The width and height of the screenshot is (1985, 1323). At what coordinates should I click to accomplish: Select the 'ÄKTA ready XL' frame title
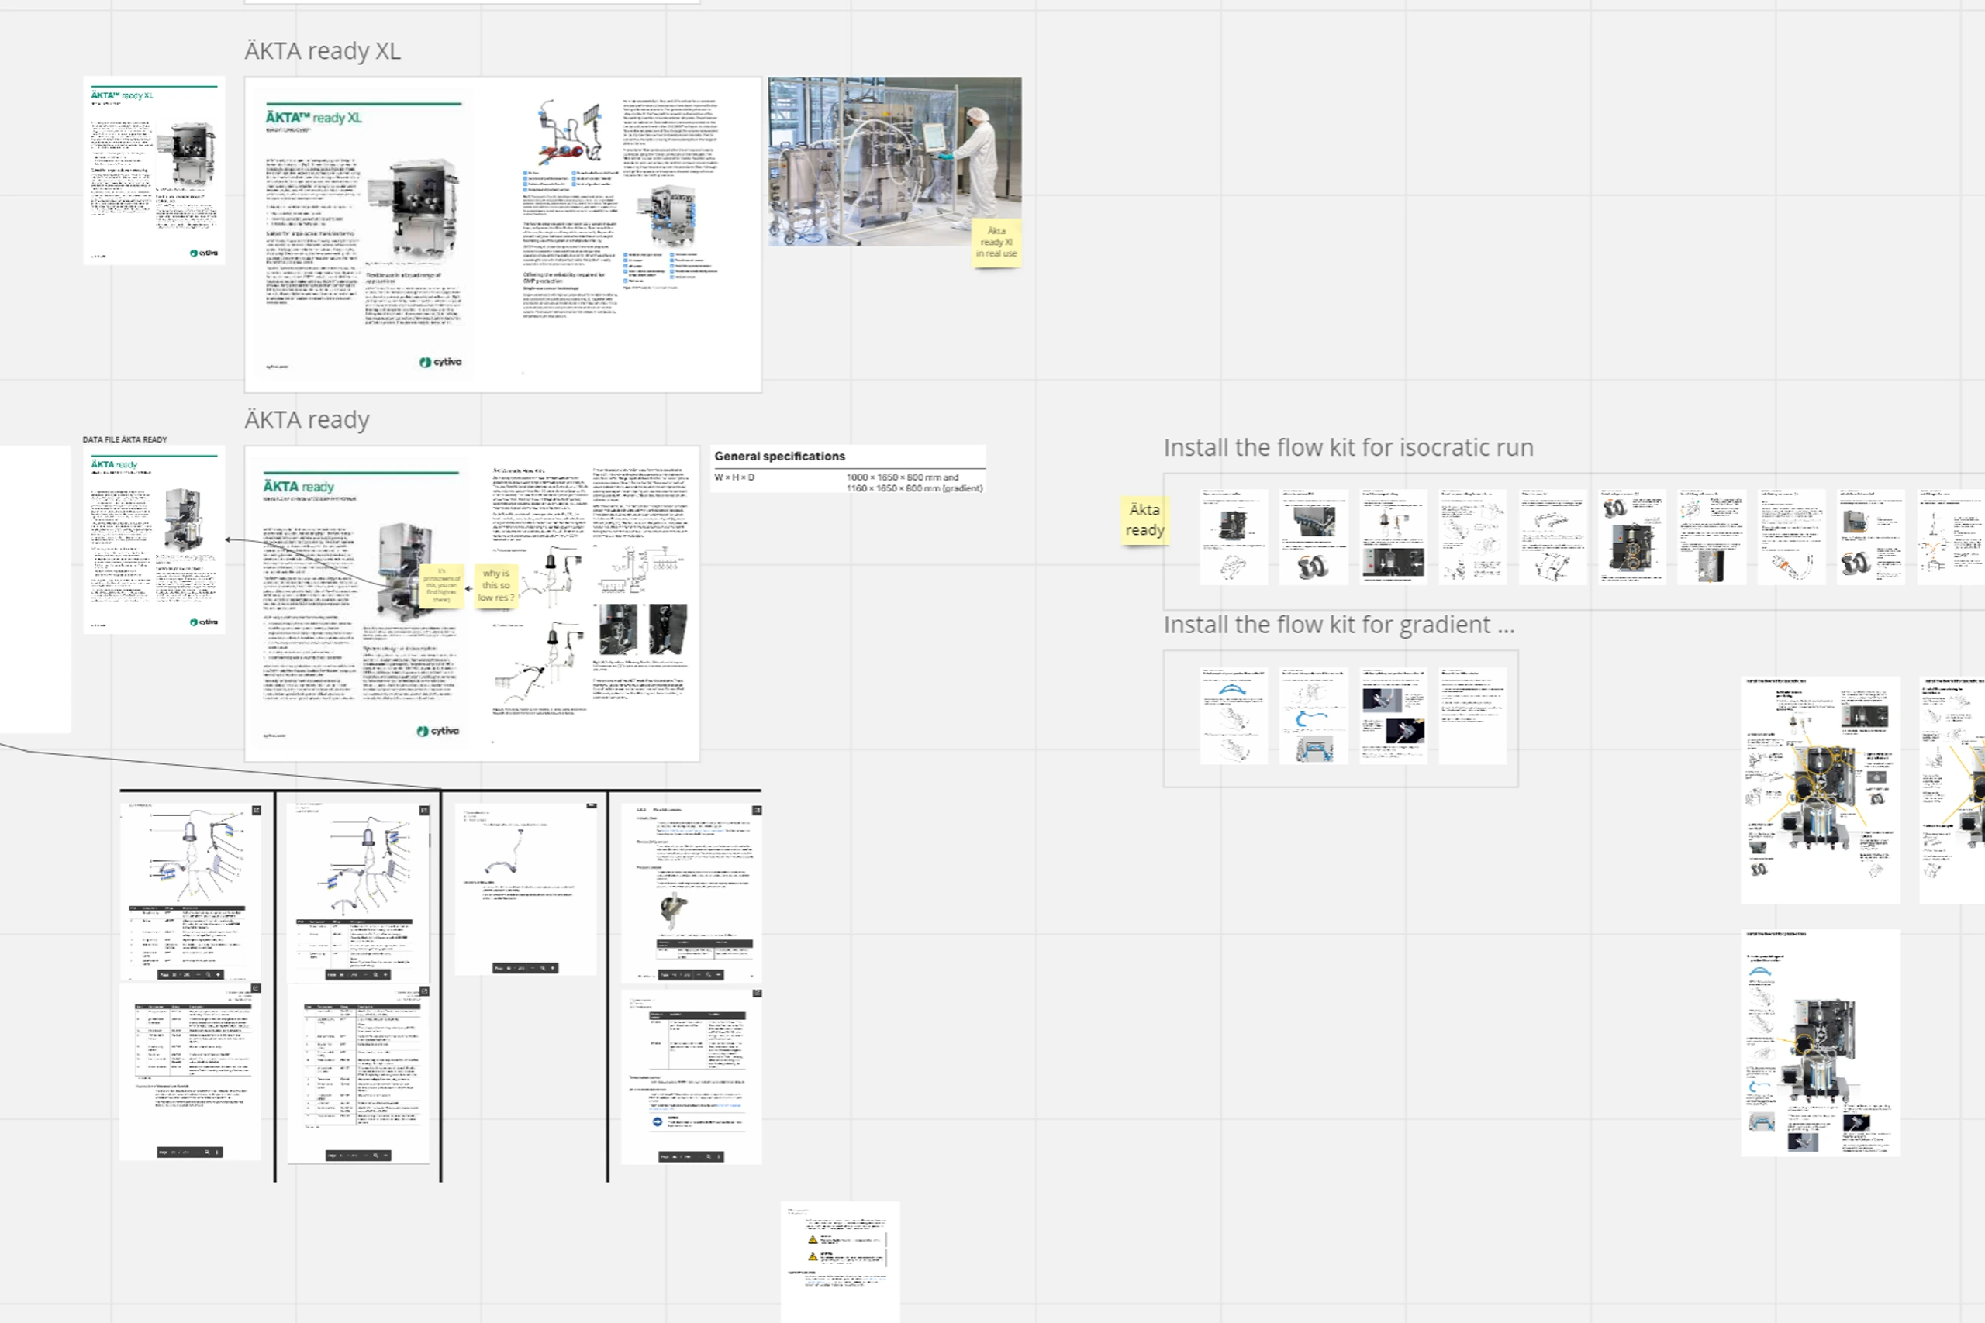(323, 50)
